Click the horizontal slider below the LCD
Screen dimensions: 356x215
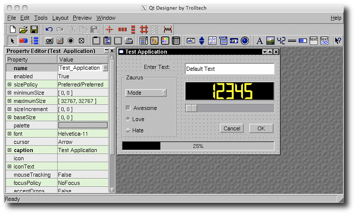(230, 108)
